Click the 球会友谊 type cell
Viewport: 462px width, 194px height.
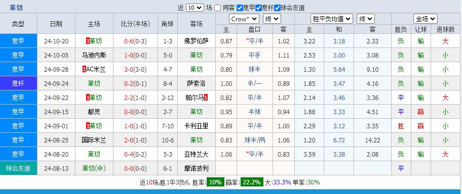[18, 168]
